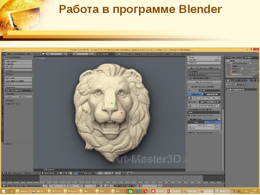
Task: Open the image source type dropdown
Action: (210, 102)
